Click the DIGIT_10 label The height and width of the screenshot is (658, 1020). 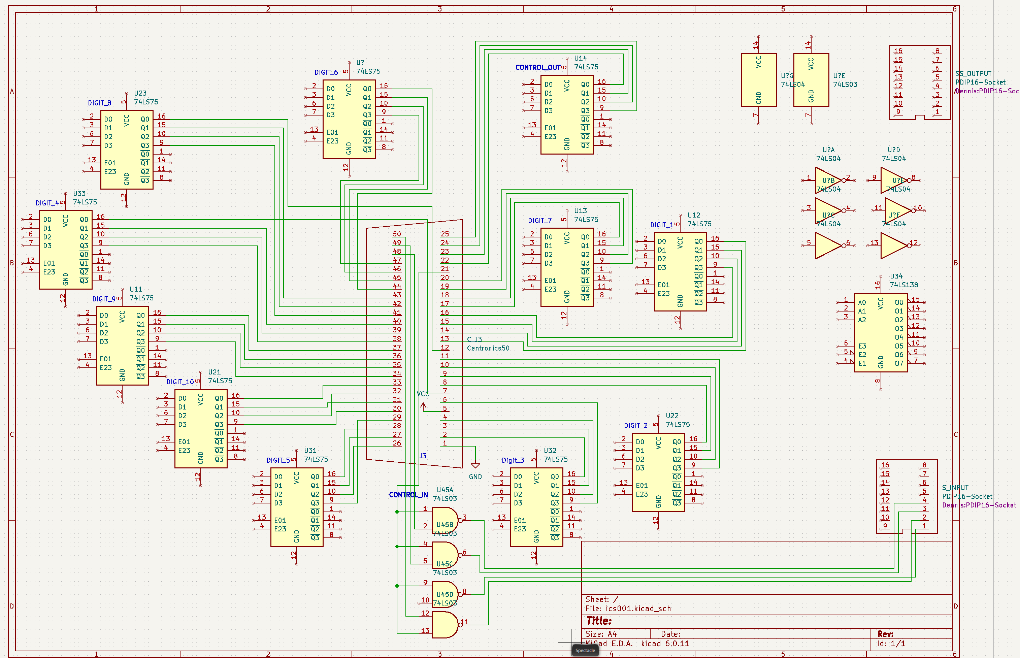click(x=180, y=382)
